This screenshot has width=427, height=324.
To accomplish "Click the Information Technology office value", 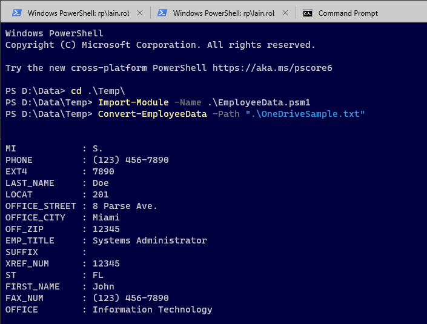I will 152,309.
